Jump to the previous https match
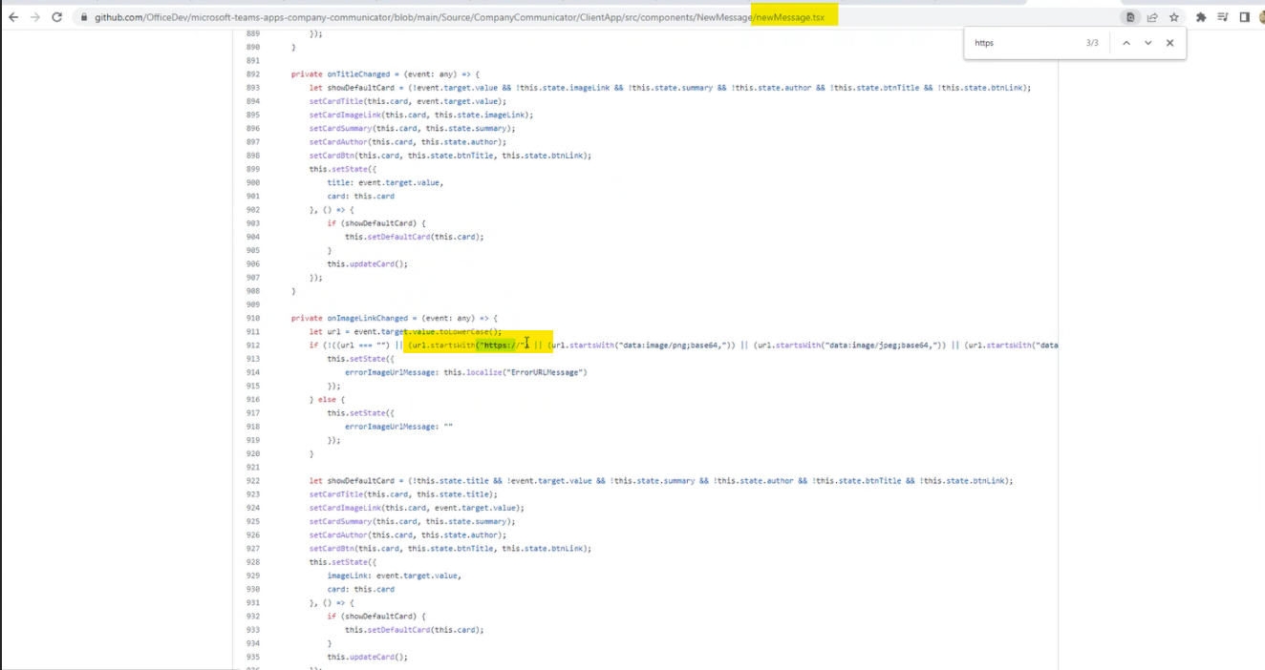The height and width of the screenshot is (670, 1265). coord(1126,42)
